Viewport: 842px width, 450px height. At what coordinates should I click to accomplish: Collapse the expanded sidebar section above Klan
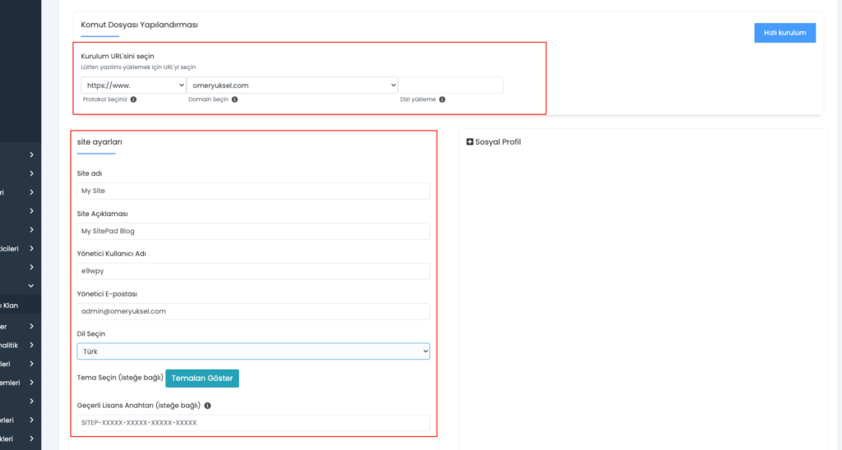click(31, 286)
